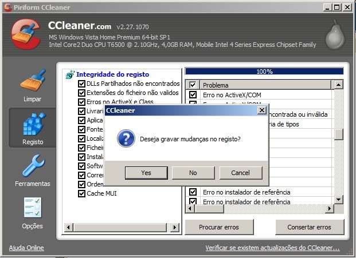Close the CCleaner dialog with X
356x258 pixels.
[262, 110]
